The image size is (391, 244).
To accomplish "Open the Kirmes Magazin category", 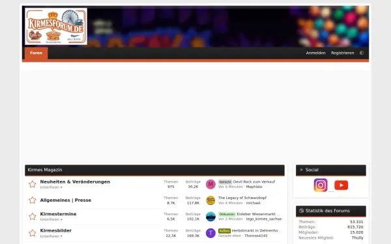I will click(45, 170).
